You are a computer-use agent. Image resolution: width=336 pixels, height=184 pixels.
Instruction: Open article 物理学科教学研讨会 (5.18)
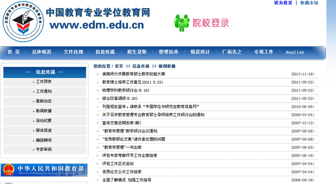[126, 90]
